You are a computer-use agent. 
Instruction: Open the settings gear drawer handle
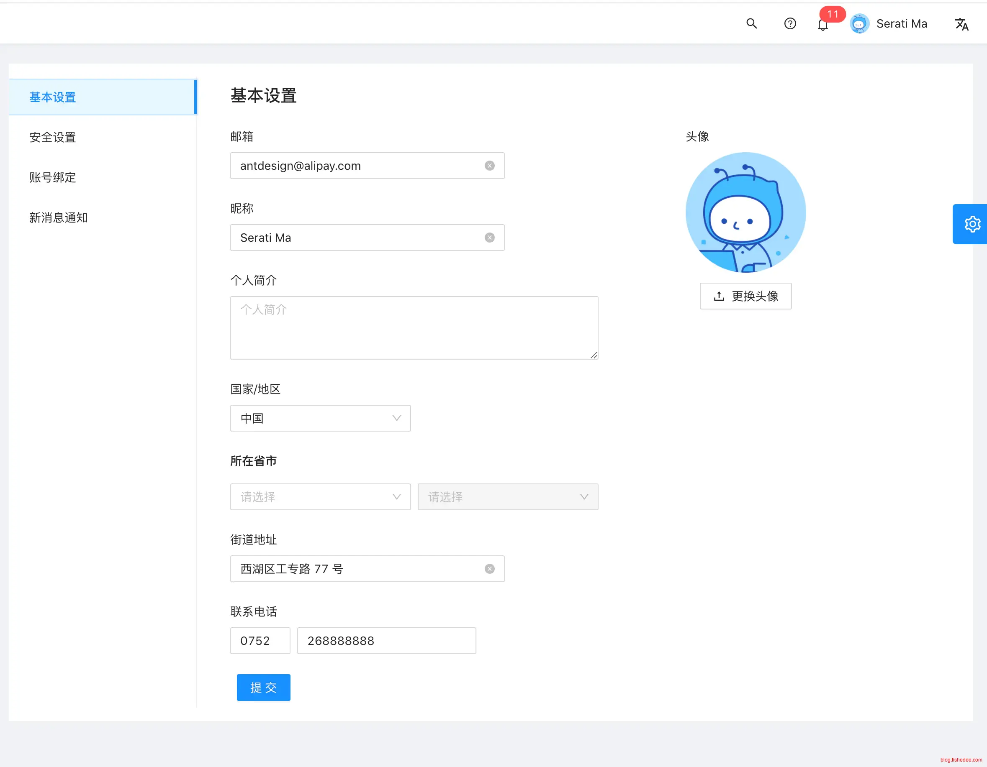click(x=972, y=224)
